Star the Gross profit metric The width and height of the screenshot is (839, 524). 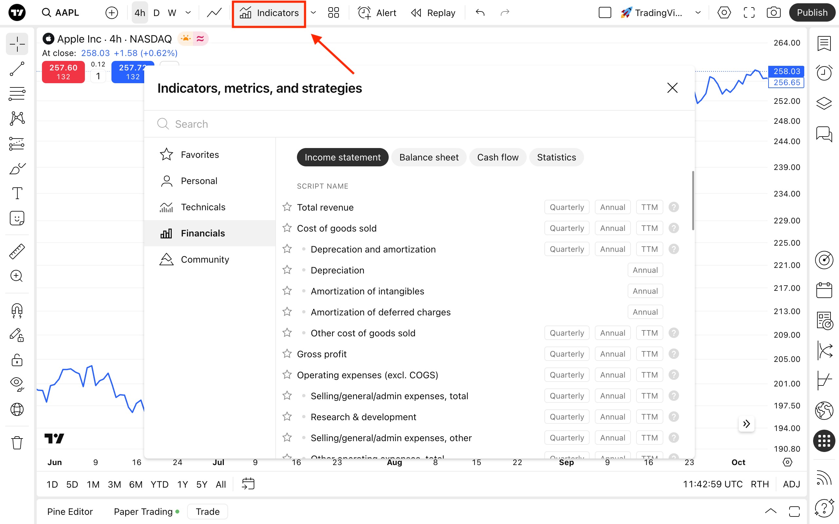287,354
